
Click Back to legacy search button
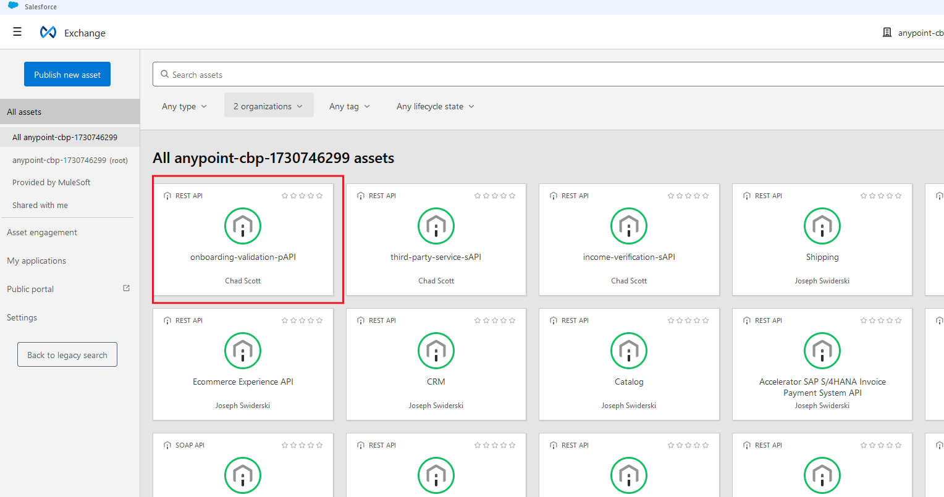(67, 355)
